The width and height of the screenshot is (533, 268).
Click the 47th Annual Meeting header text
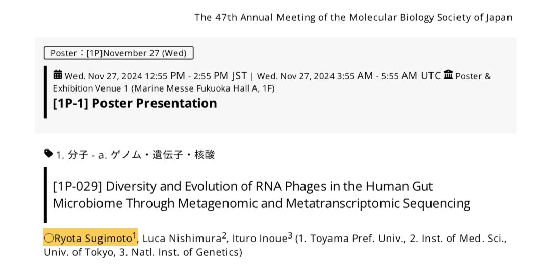pos(353,17)
